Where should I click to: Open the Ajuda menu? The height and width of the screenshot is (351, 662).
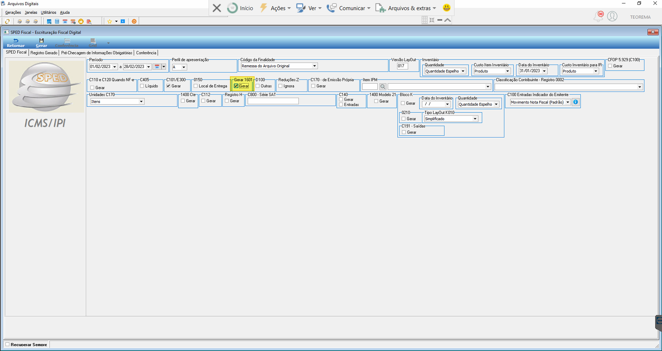[65, 12]
